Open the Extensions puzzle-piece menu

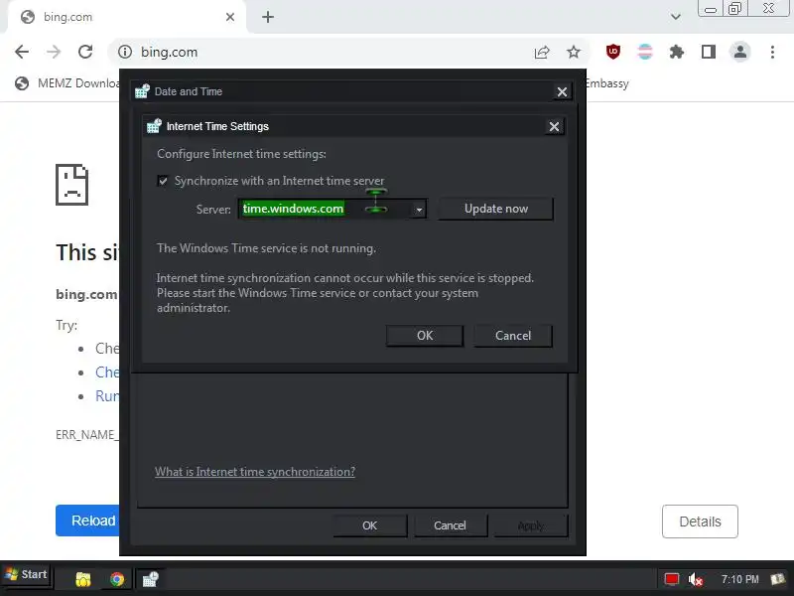tap(677, 52)
